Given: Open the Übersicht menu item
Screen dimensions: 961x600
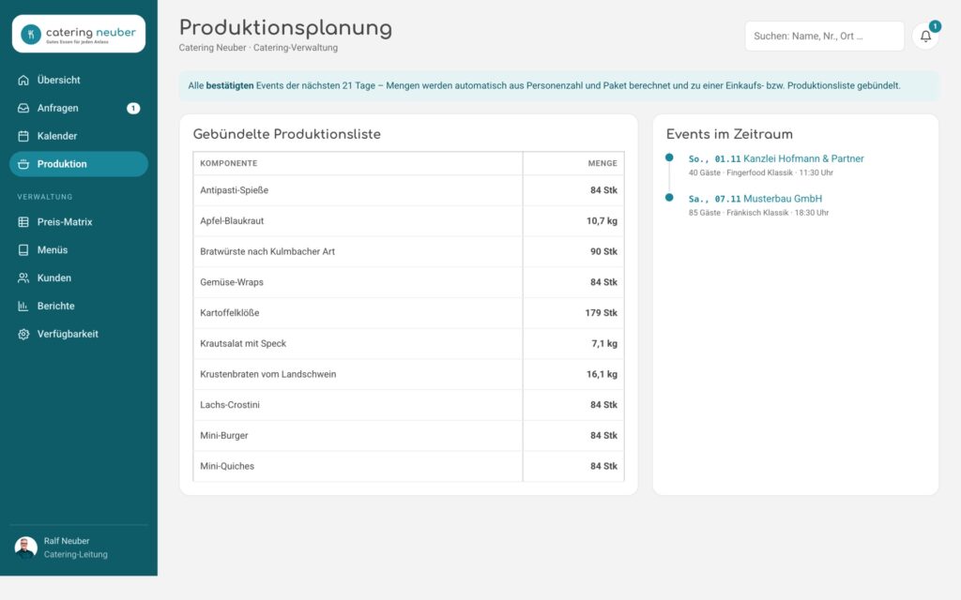Looking at the screenshot, I should tap(79, 81).
